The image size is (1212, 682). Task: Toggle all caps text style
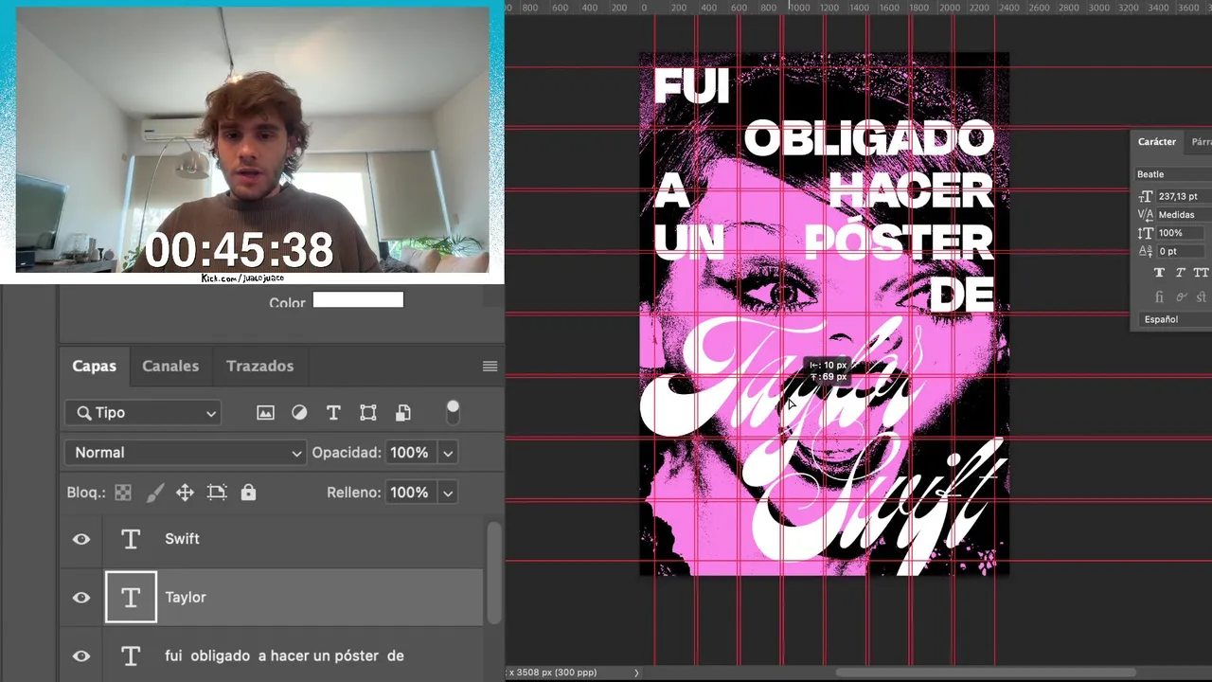coord(1201,273)
